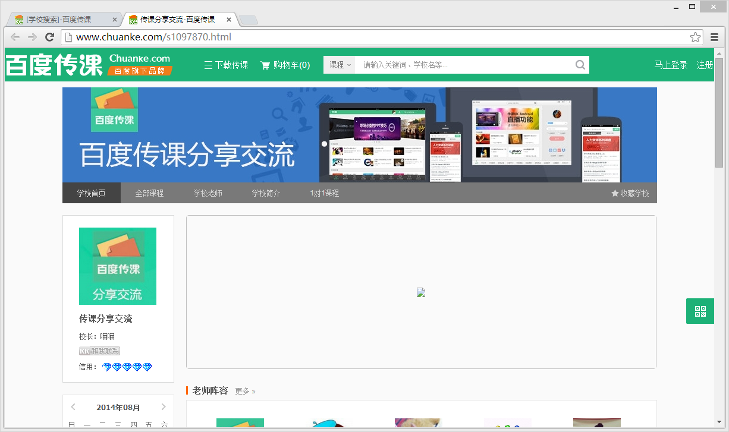Open the shopping cart (购物车)

pyautogui.click(x=285, y=65)
